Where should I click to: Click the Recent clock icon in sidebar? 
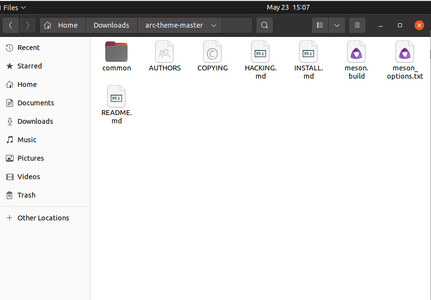(x=10, y=48)
